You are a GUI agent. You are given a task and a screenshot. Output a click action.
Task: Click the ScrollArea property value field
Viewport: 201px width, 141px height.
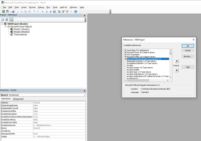[x=59, y=131]
